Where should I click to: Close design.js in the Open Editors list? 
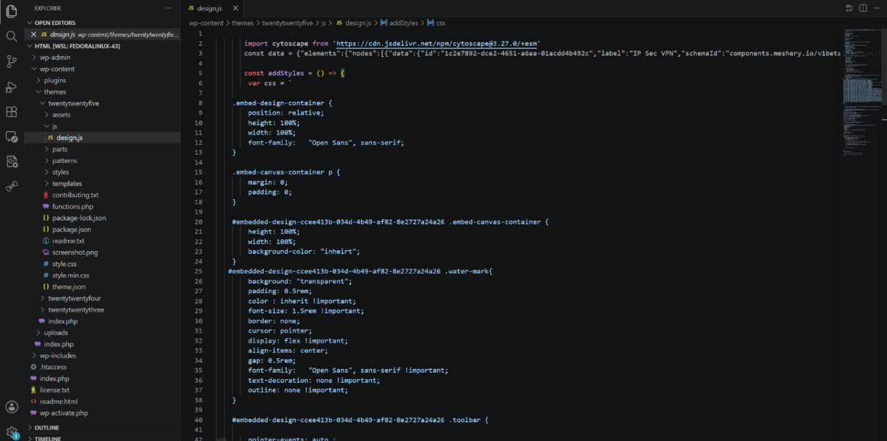tap(34, 34)
